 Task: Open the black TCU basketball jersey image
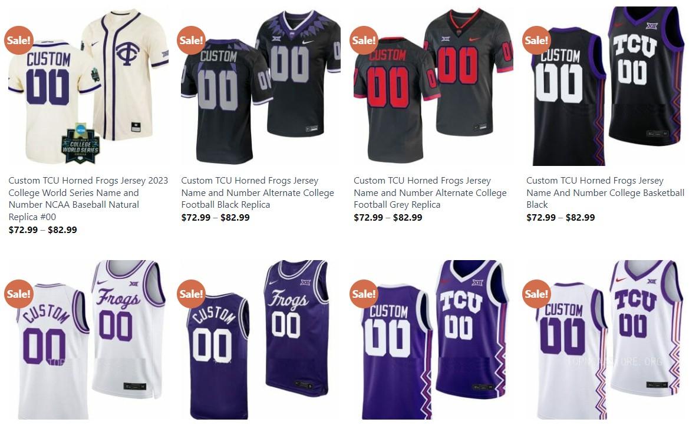coord(606,86)
